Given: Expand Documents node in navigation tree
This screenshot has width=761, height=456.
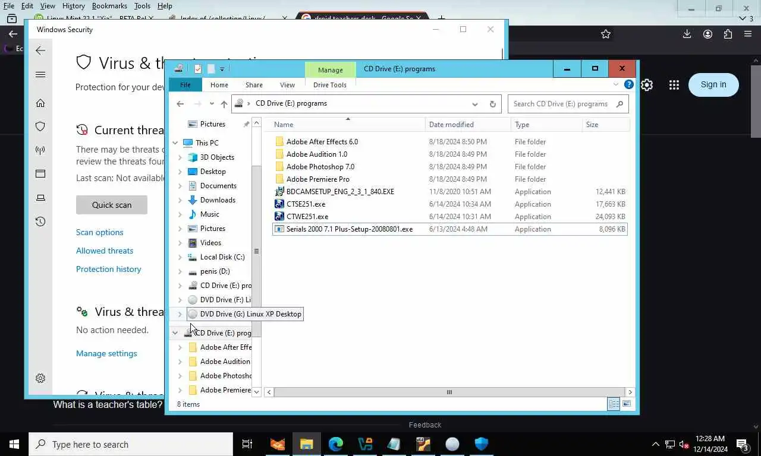Looking at the screenshot, I should coord(180,186).
